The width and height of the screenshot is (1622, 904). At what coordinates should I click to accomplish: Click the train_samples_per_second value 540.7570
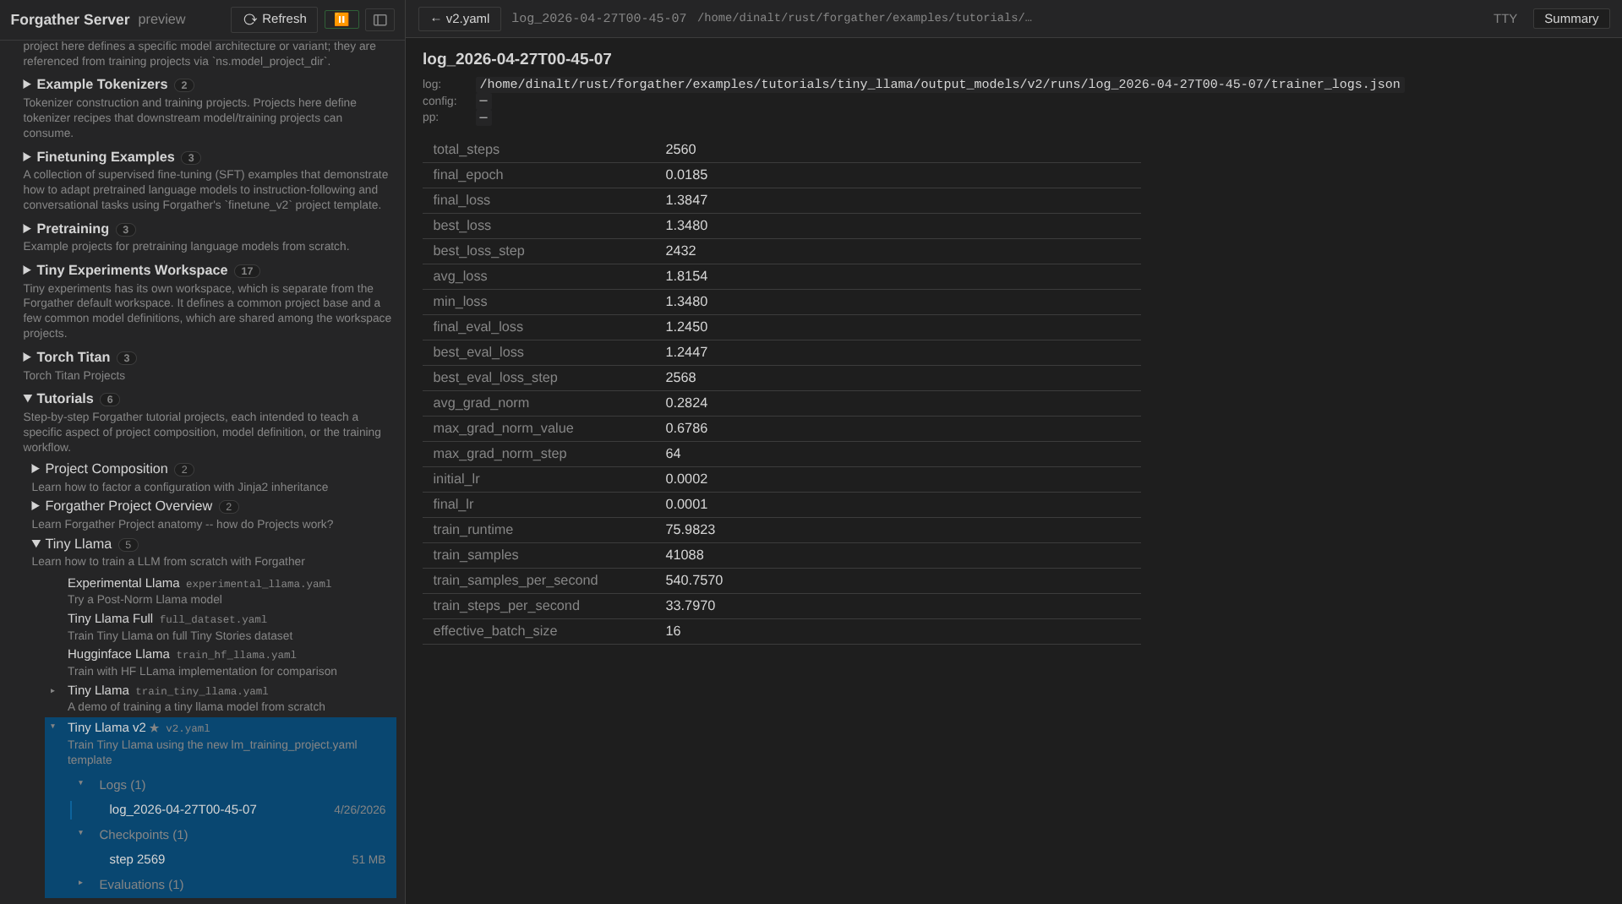(x=694, y=580)
